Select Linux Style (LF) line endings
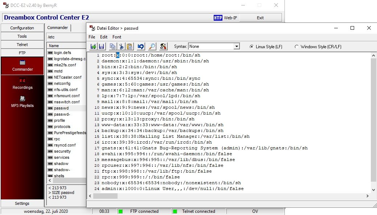The image size is (377, 215). pyautogui.click(x=251, y=47)
